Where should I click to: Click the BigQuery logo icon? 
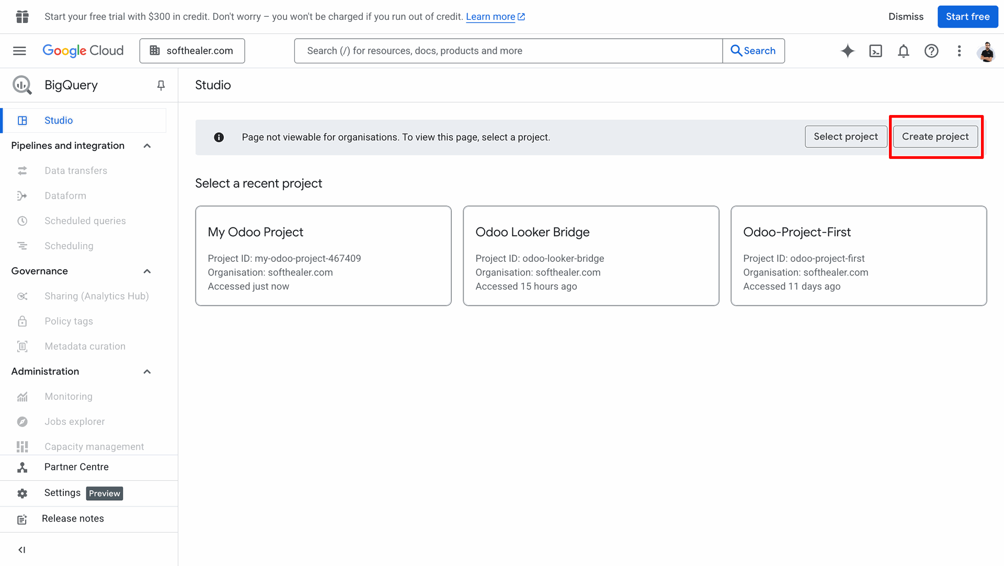coord(22,85)
